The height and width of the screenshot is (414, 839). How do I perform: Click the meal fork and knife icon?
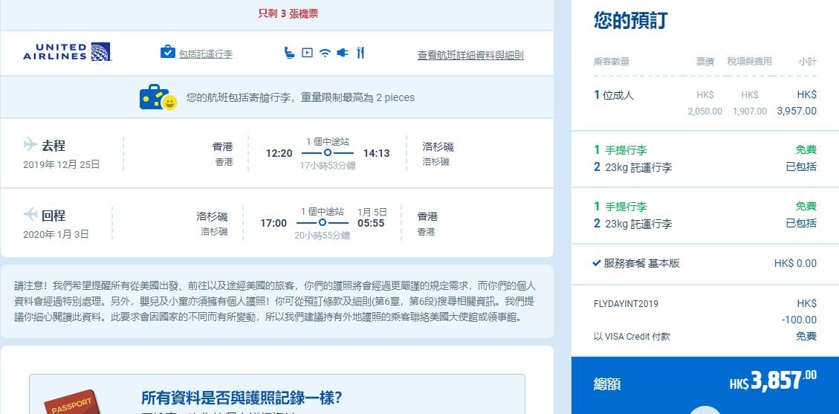click(360, 53)
